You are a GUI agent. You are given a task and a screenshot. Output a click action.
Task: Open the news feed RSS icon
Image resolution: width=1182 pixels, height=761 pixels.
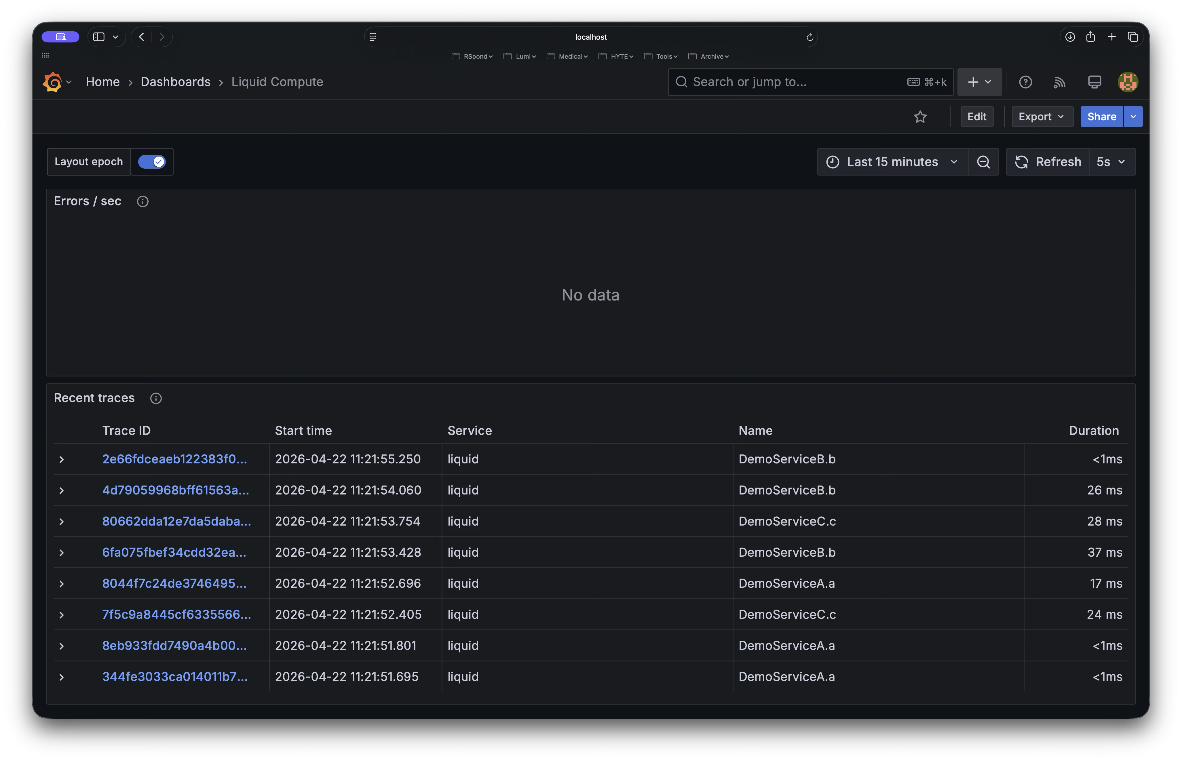(1059, 82)
